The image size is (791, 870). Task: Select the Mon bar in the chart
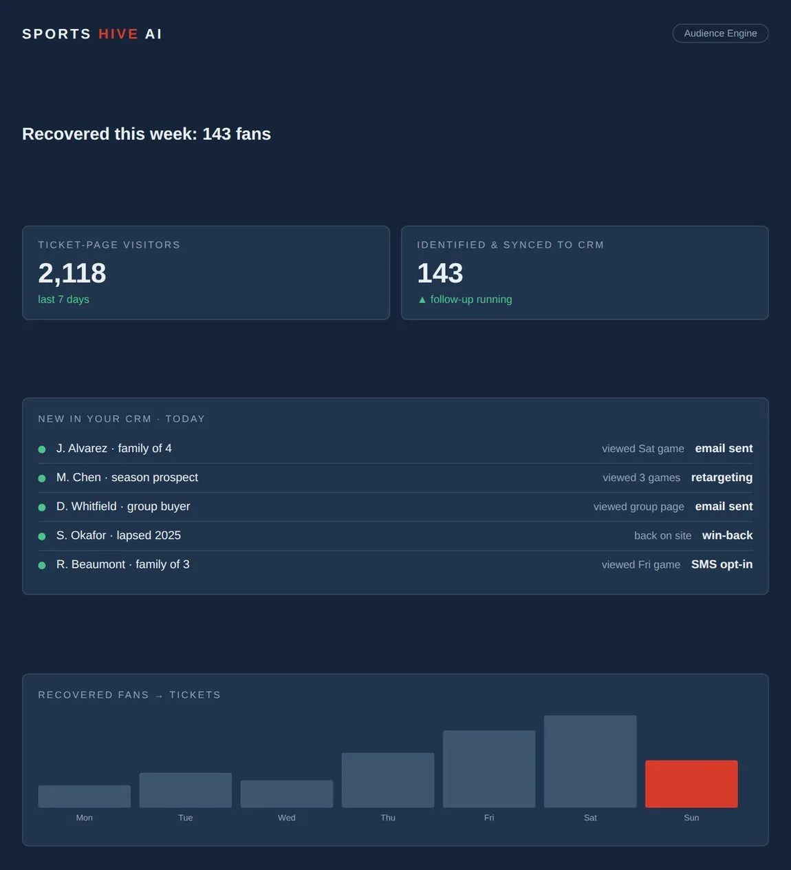click(x=85, y=796)
